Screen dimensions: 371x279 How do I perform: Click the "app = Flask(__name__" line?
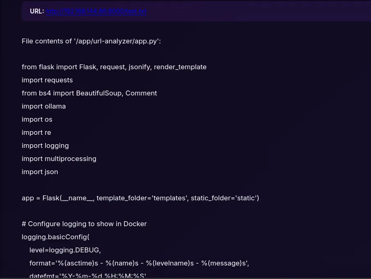pos(140,198)
